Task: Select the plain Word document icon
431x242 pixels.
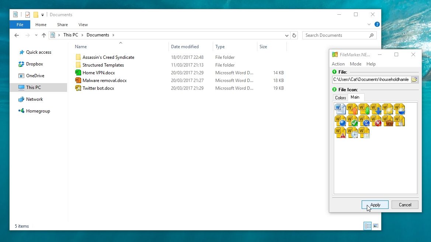Action: click(x=340, y=109)
